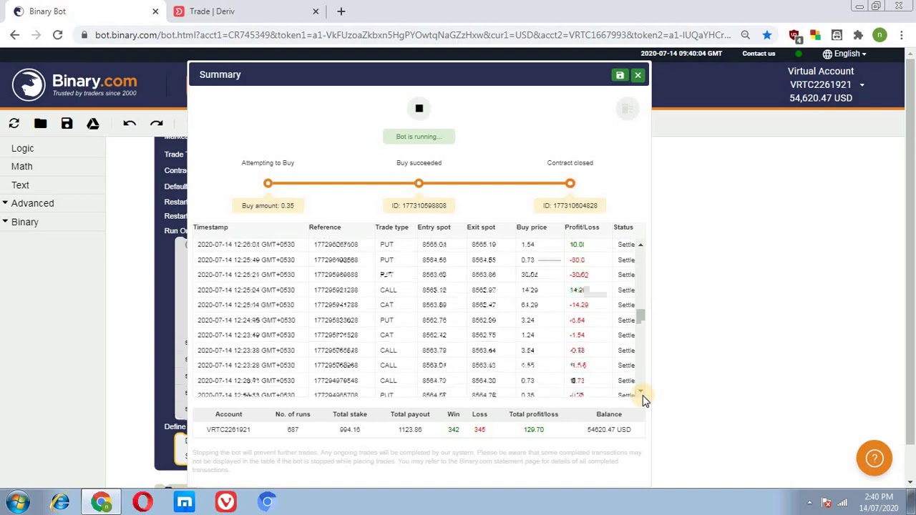Open the Windows Start button
The width and height of the screenshot is (916, 515).
coord(18,502)
